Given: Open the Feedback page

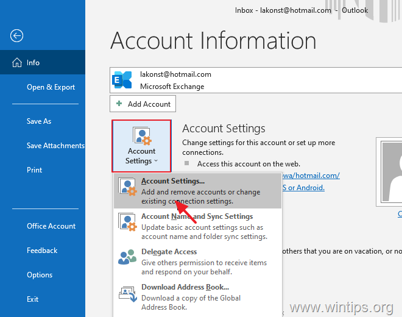Looking at the screenshot, I should point(43,251).
